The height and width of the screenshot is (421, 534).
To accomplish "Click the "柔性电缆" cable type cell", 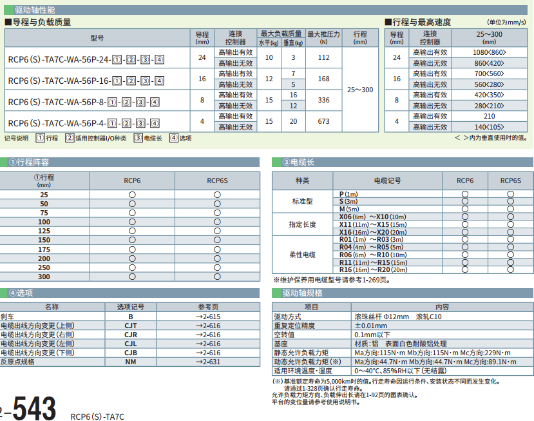I will tap(302, 255).
